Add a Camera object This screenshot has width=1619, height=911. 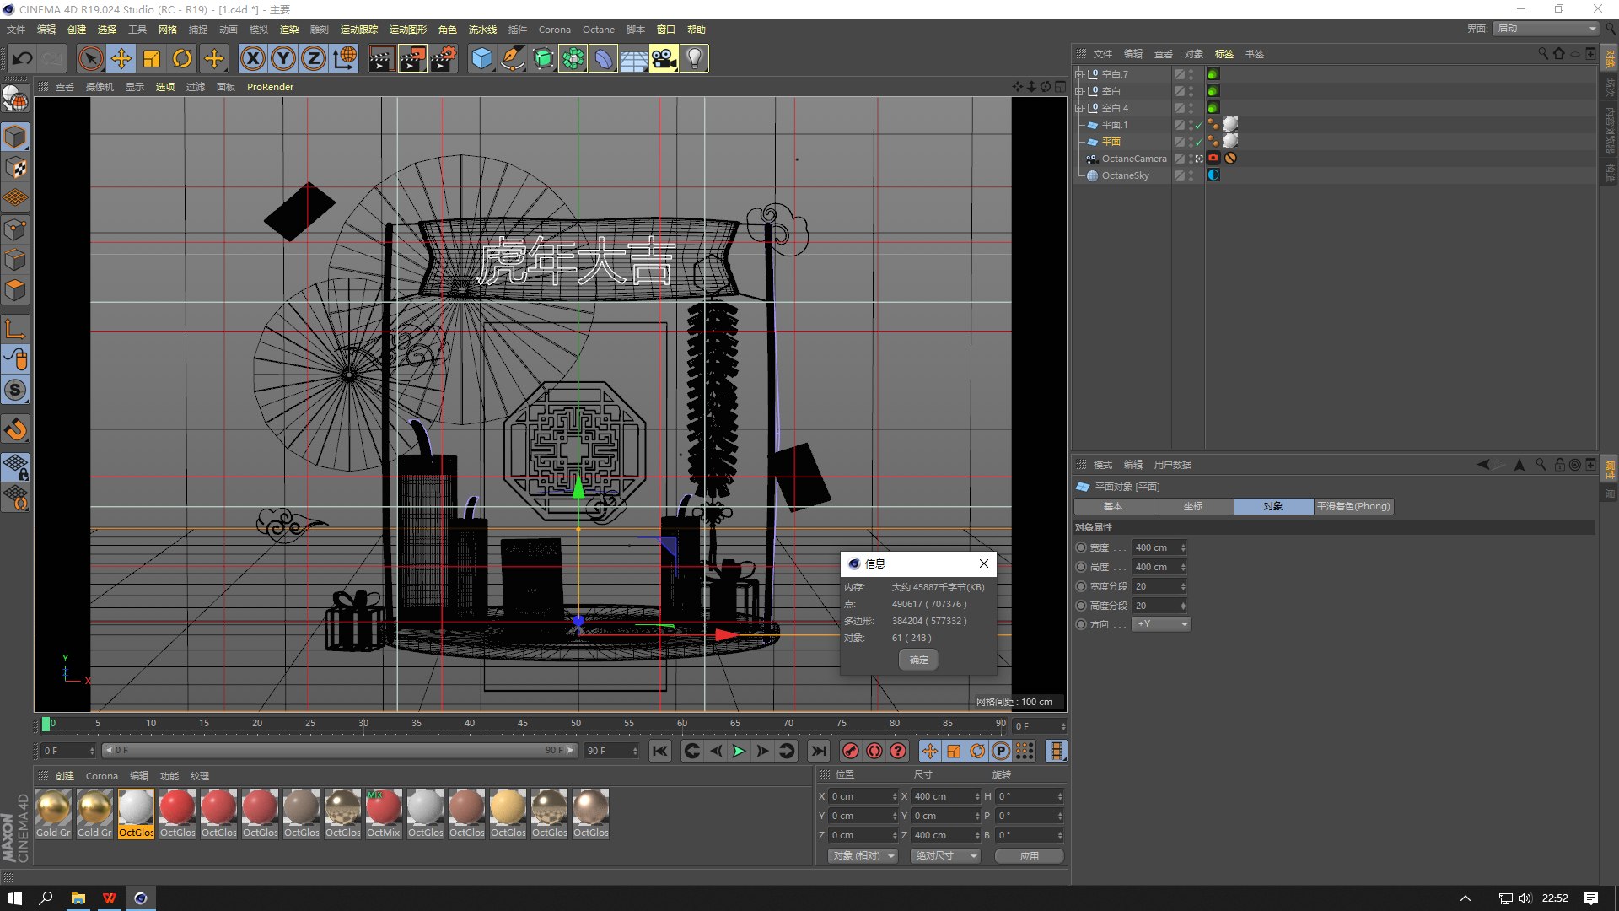[664, 58]
